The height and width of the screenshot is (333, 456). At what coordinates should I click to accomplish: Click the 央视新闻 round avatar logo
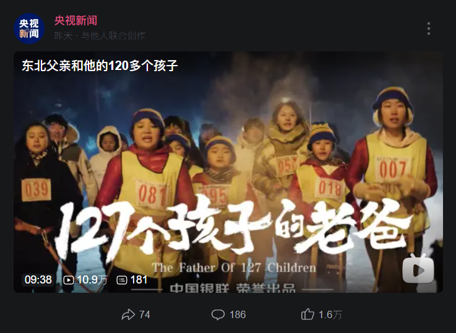coord(29,28)
